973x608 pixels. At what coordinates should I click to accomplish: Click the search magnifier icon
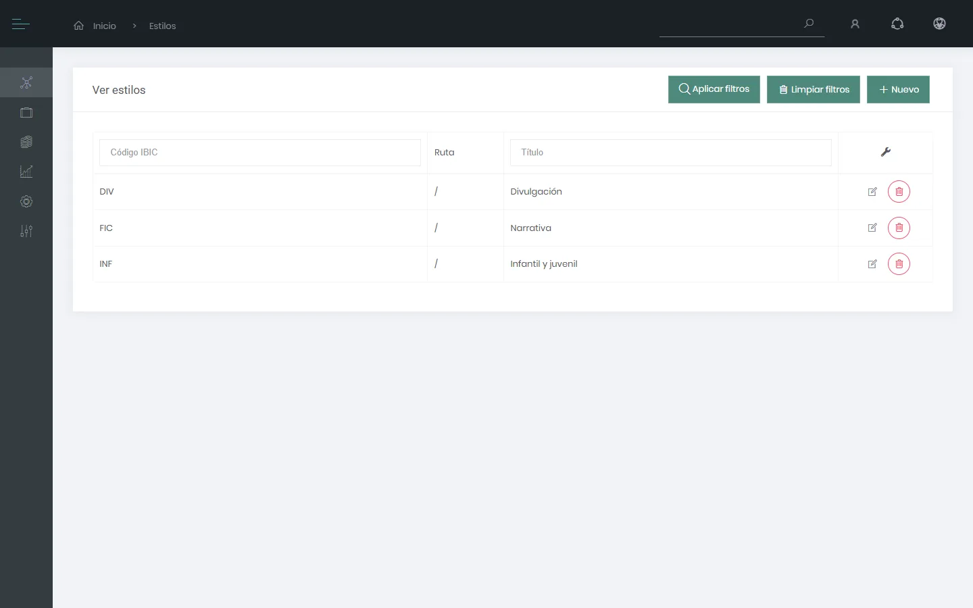pyautogui.click(x=809, y=23)
